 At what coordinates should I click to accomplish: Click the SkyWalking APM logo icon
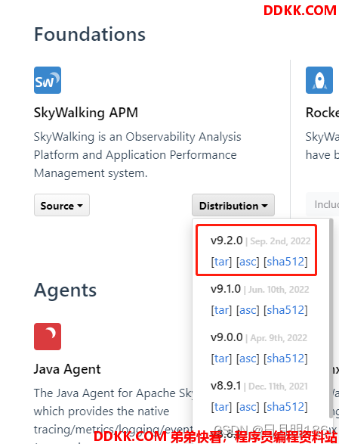coord(48,80)
